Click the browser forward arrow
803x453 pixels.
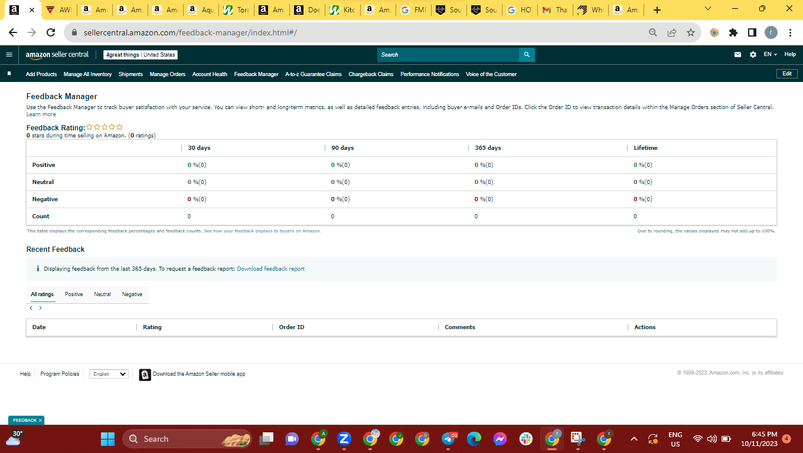32,32
